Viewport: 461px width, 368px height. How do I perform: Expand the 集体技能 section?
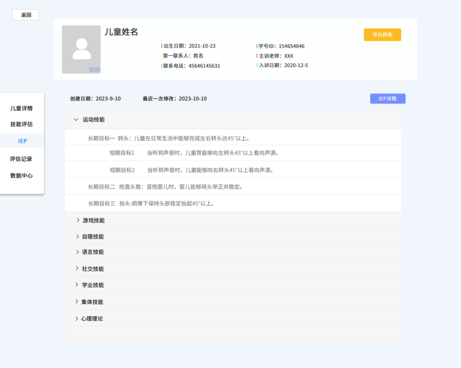(77, 302)
